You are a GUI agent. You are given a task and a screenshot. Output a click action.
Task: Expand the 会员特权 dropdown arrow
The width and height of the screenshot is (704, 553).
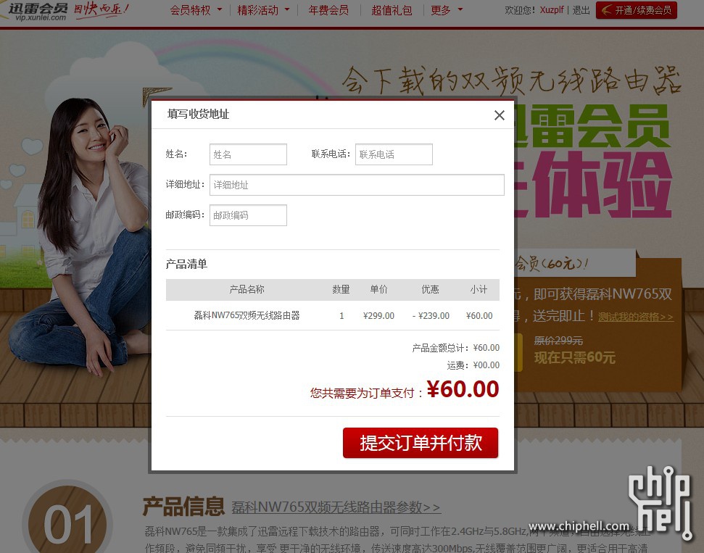point(220,9)
